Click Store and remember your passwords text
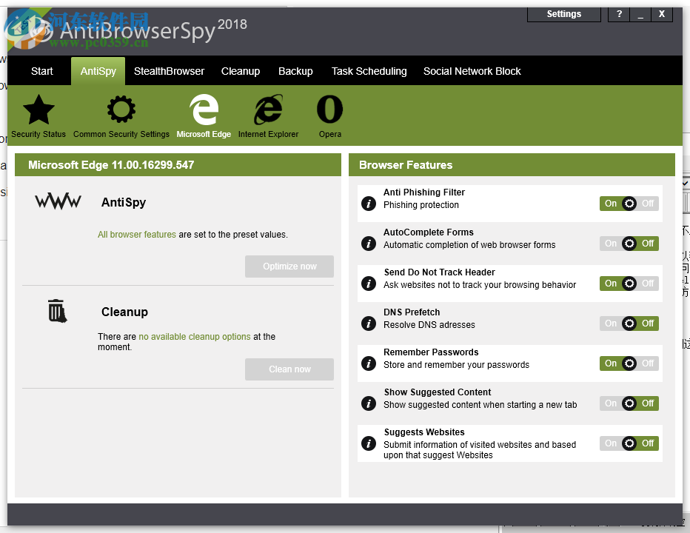This screenshot has width=690, height=533. tap(456, 365)
